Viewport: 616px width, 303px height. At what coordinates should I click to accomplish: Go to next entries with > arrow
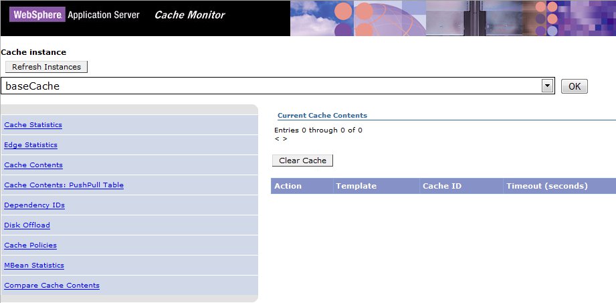pyautogui.click(x=285, y=138)
